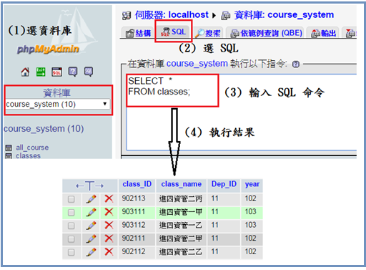
Task: Click class name cell 進四資管一甲
Action: [181, 212]
